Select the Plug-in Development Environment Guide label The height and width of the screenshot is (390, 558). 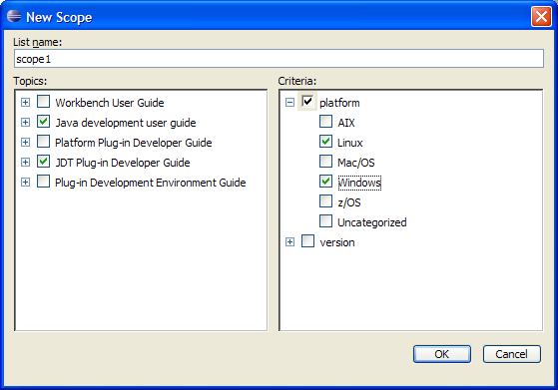tap(150, 183)
